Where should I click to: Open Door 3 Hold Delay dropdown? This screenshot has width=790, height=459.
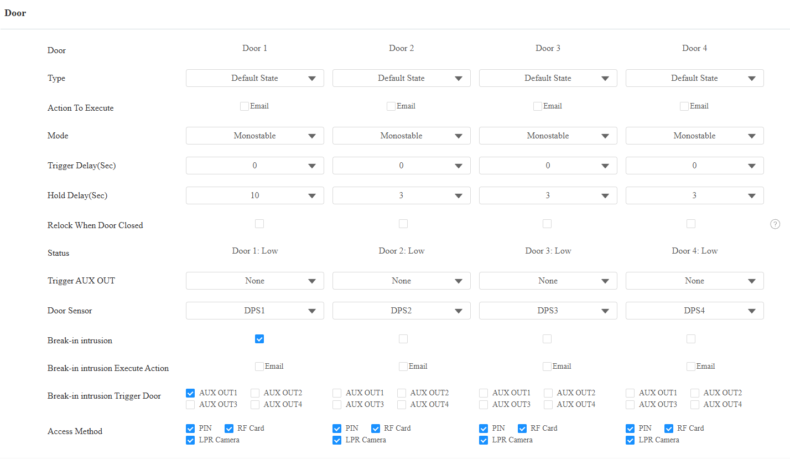[548, 195]
